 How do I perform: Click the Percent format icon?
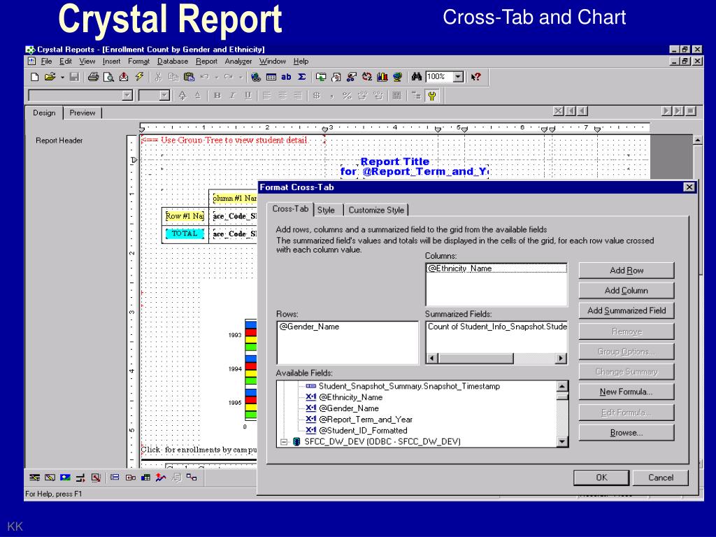[347, 96]
